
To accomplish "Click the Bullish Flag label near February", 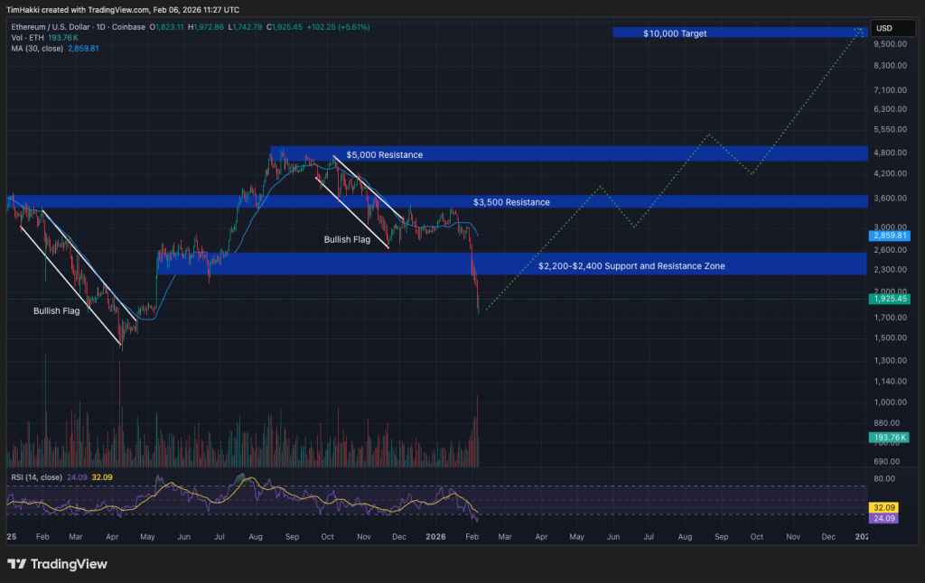I will coord(57,310).
